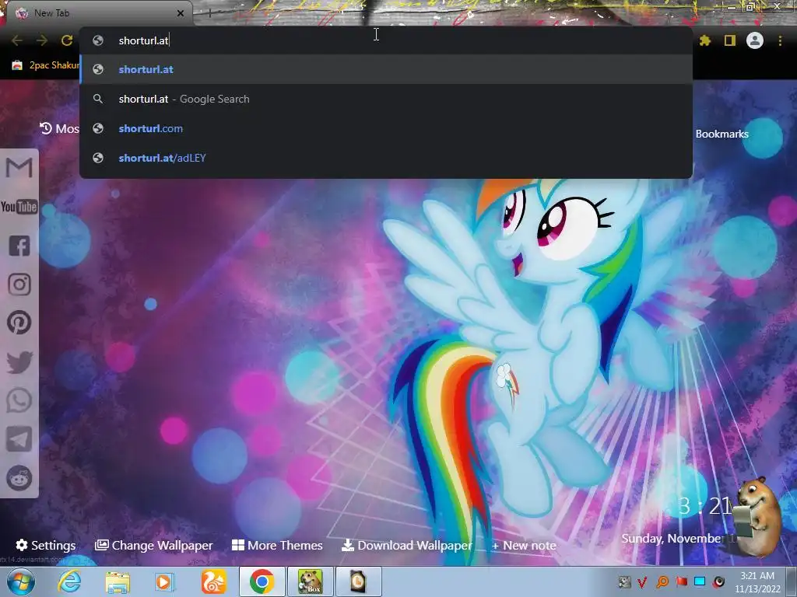Open the Extensions puzzle icon

click(x=704, y=40)
